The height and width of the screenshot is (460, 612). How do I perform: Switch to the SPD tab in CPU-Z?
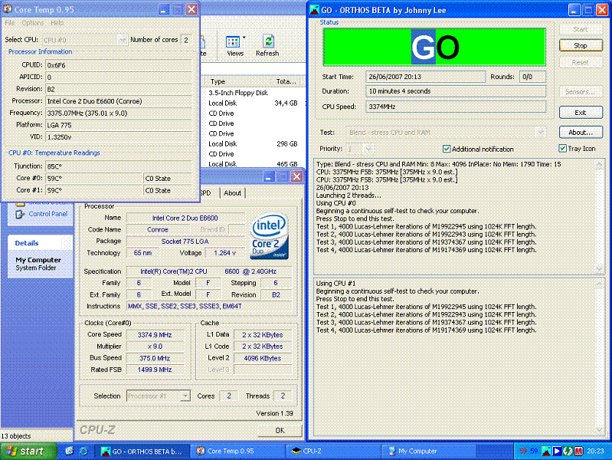coord(205,193)
